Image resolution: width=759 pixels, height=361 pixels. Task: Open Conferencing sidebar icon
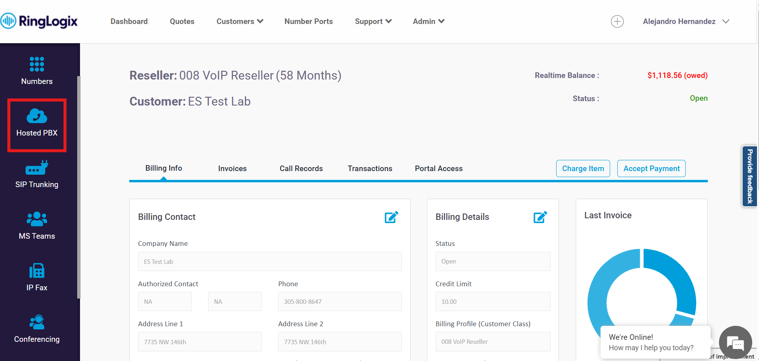pyautogui.click(x=37, y=322)
